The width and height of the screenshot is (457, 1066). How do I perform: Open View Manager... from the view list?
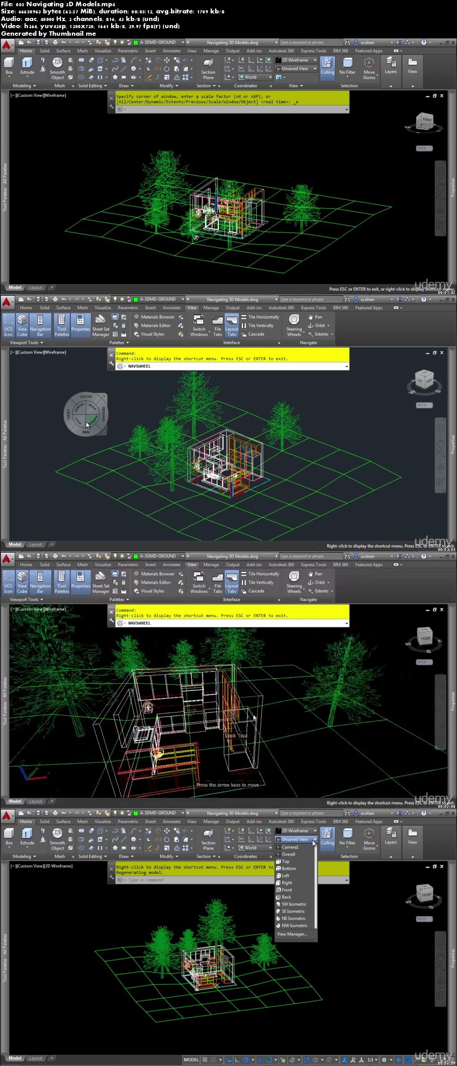pos(292,934)
